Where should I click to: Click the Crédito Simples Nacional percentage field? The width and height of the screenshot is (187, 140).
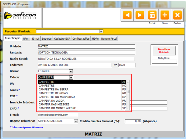point(133,121)
